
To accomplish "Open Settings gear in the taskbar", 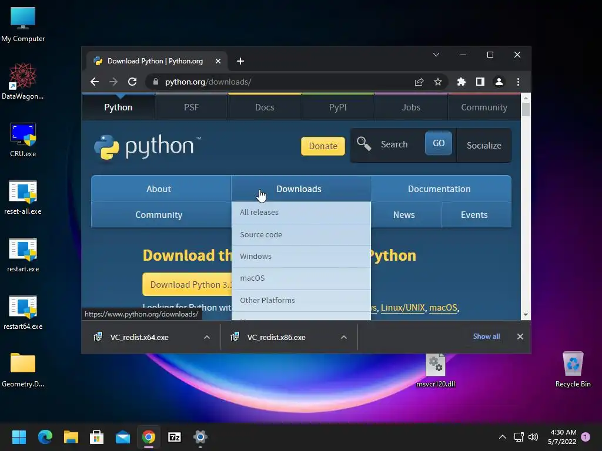I will point(200,437).
